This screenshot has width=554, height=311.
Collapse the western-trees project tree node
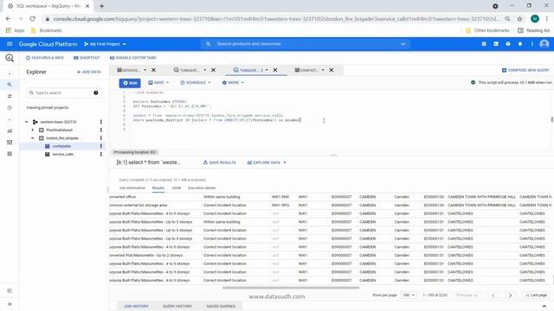pos(27,122)
